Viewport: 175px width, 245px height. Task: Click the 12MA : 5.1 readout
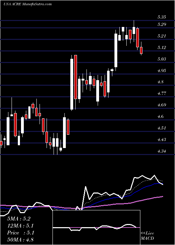[20, 226]
